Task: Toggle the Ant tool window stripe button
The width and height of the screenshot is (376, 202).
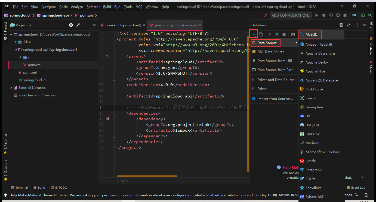Action: [x=371, y=27]
